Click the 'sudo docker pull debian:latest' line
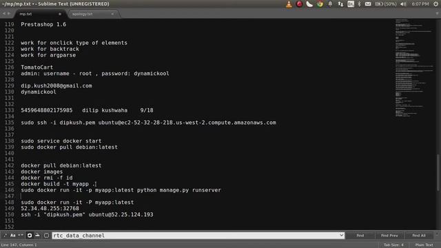The image size is (441, 248). pos(69,147)
